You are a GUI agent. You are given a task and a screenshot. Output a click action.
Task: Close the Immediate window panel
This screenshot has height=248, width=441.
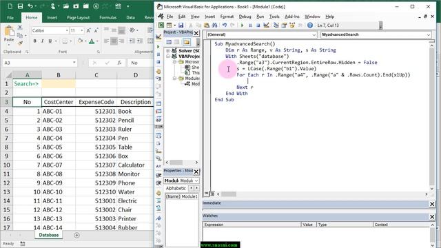[x=432, y=204]
